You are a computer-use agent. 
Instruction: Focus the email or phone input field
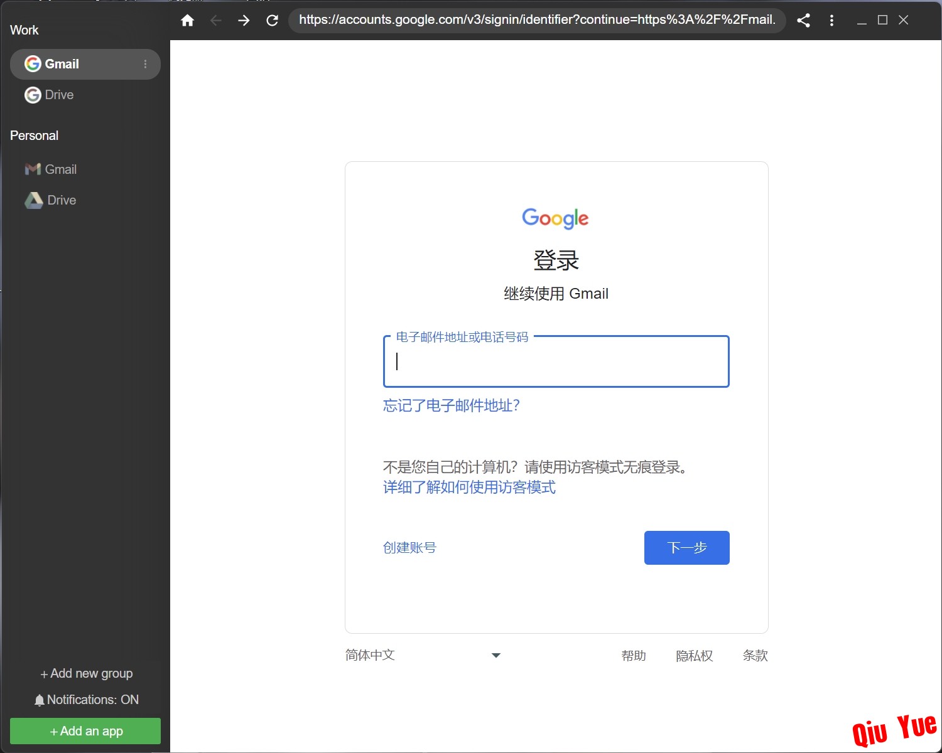tap(556, 361)
